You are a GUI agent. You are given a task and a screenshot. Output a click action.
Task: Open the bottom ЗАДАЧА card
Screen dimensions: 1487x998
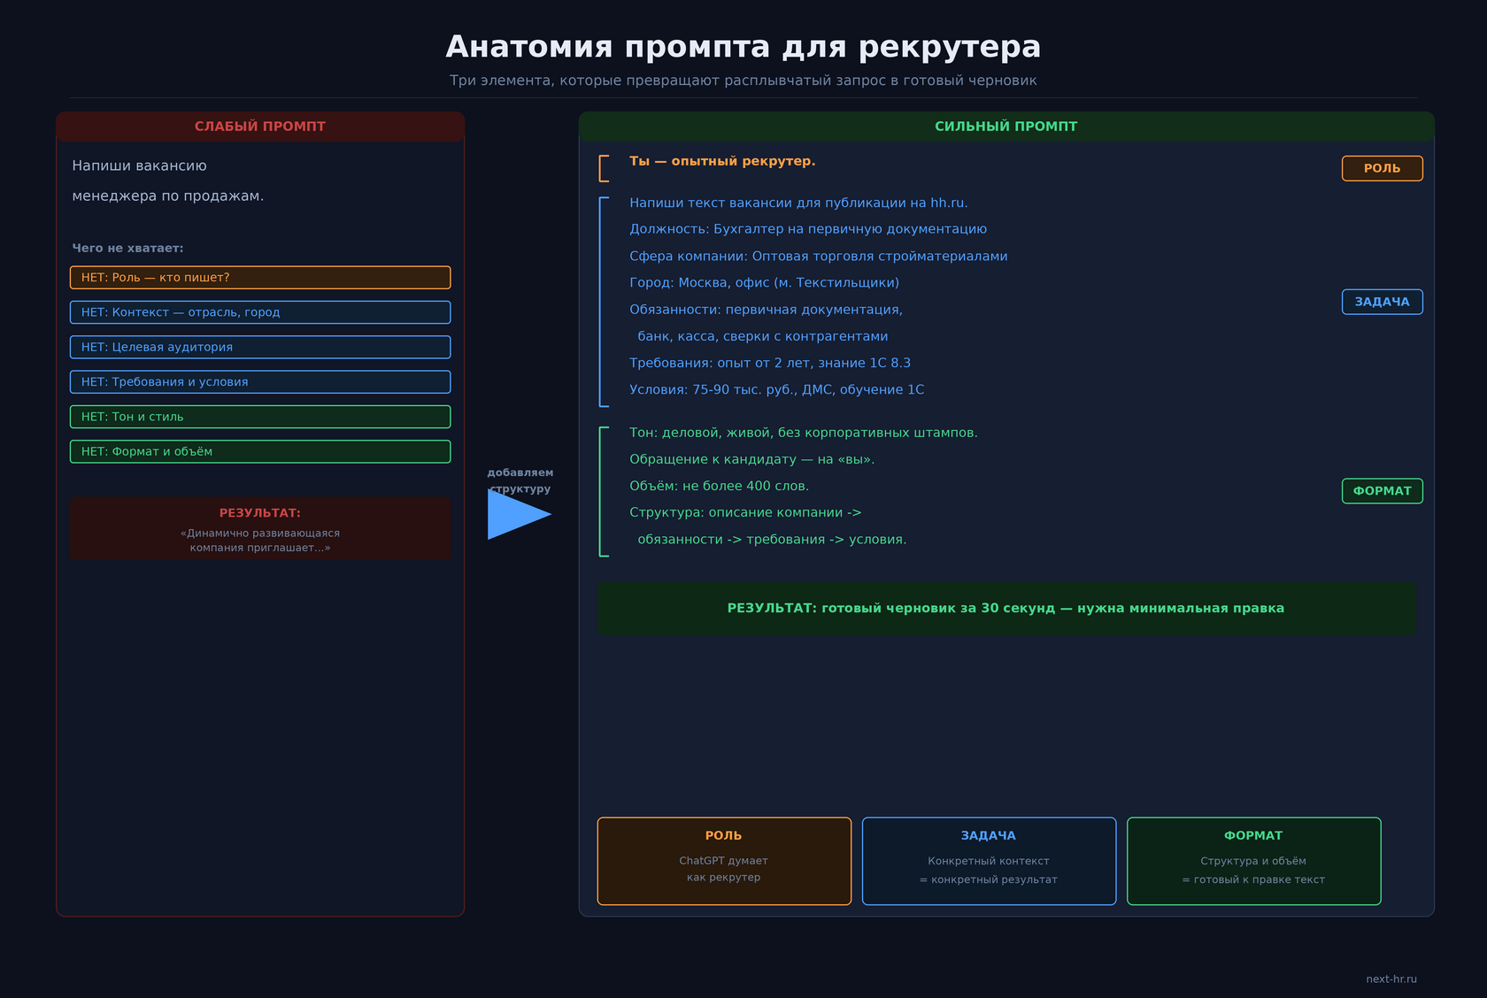coord(989,861)
